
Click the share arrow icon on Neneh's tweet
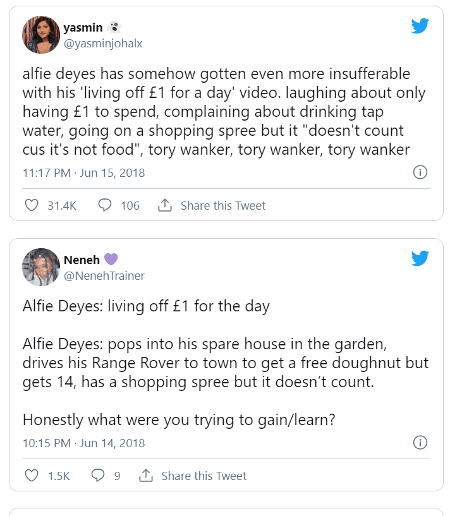[145, 475]
